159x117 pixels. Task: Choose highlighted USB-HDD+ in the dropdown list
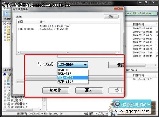tap(73, 78)
